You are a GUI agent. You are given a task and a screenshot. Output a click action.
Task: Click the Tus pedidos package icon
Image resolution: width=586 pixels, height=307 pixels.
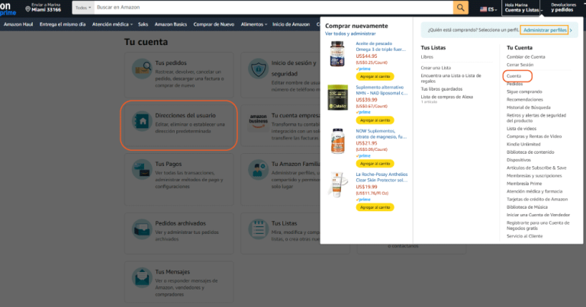click(141, 67)
